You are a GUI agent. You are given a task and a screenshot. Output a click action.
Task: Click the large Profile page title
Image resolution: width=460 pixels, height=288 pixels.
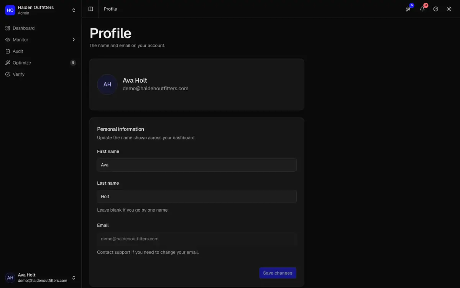110,33
